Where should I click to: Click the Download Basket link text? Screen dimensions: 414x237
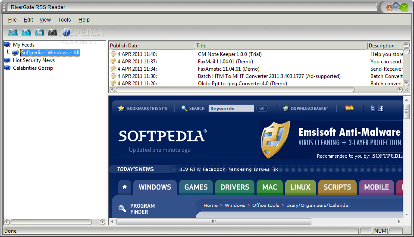310,109
